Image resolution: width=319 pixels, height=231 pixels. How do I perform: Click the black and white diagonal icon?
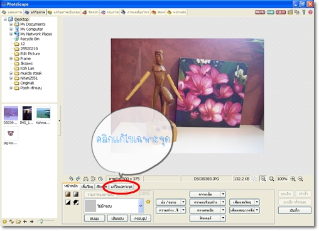68,202
